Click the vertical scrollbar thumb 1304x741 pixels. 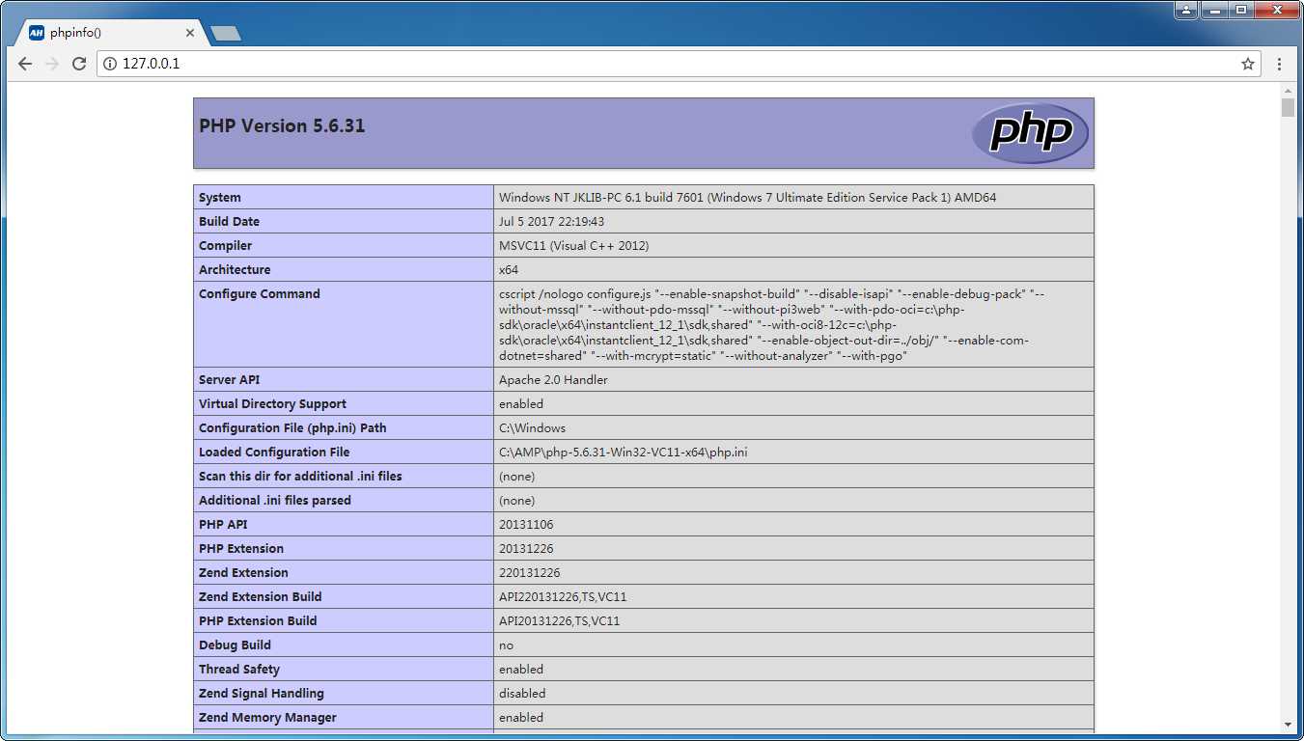[1288, 107]
